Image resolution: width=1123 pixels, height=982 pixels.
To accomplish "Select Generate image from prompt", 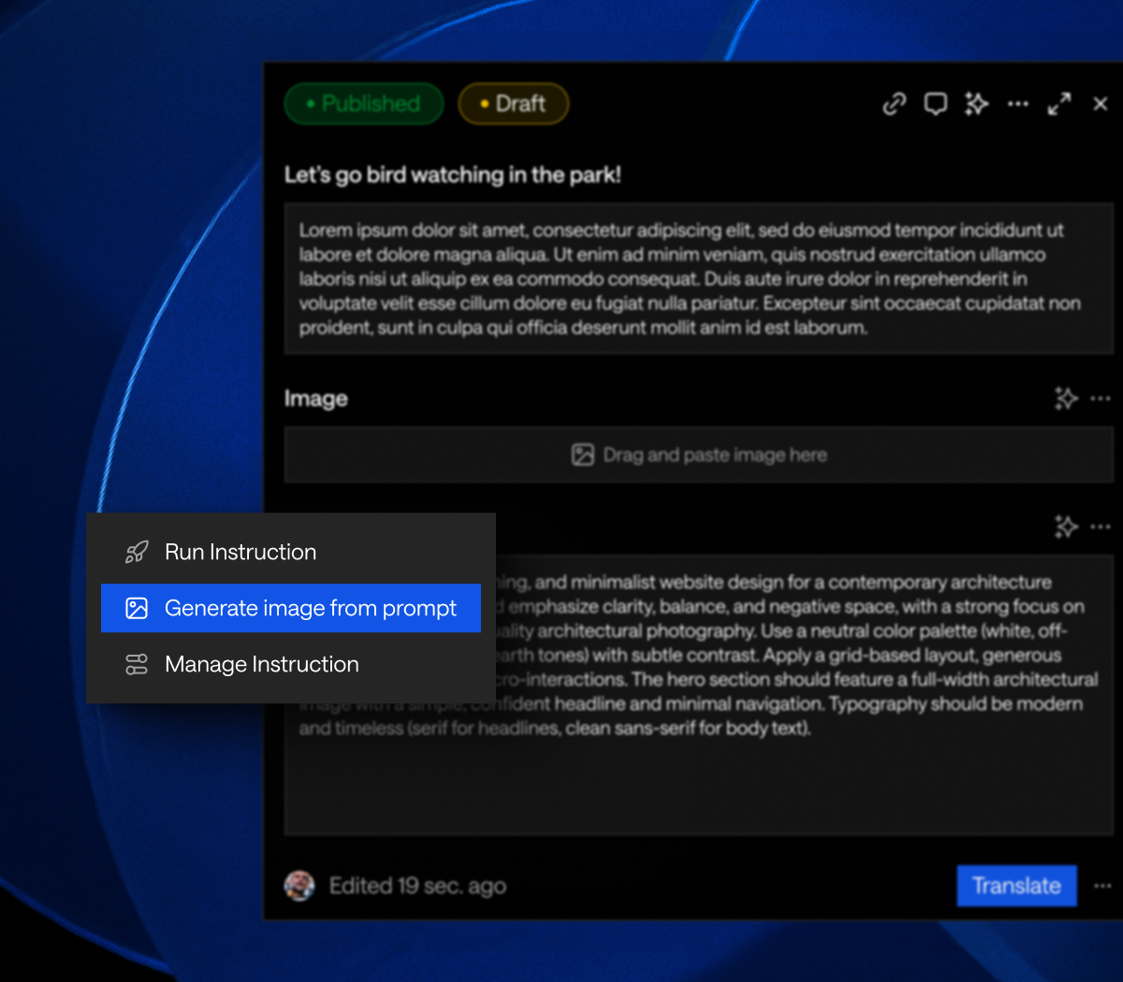I will click(x=311, y=608).
